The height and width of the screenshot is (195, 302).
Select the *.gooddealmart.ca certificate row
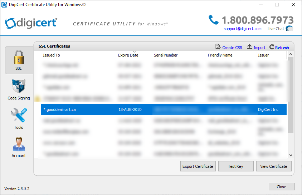pyautogui.click(x=164, y=109)
